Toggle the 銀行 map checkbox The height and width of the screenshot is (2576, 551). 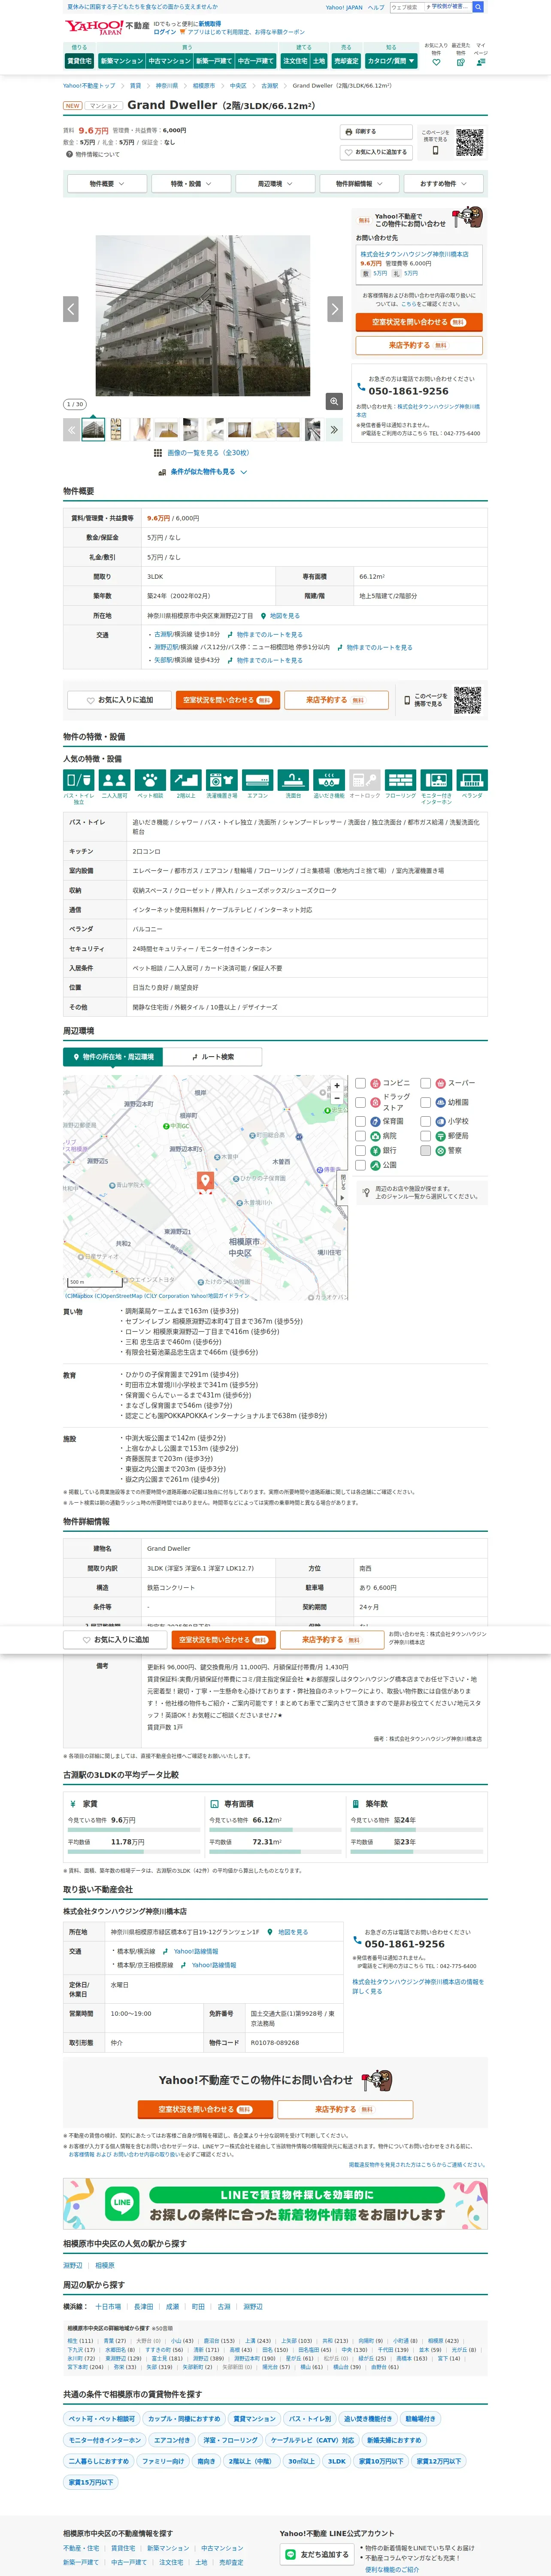point(361,1150)
